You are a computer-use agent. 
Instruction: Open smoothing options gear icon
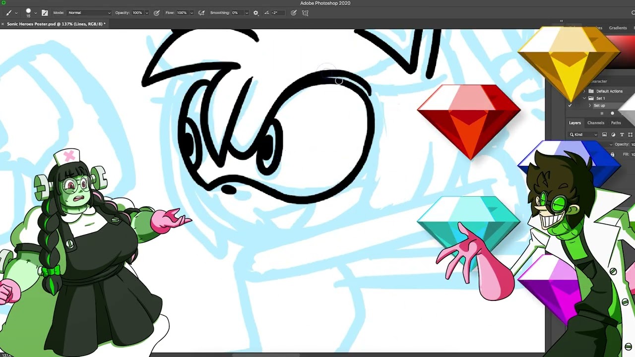click(256, 13)
